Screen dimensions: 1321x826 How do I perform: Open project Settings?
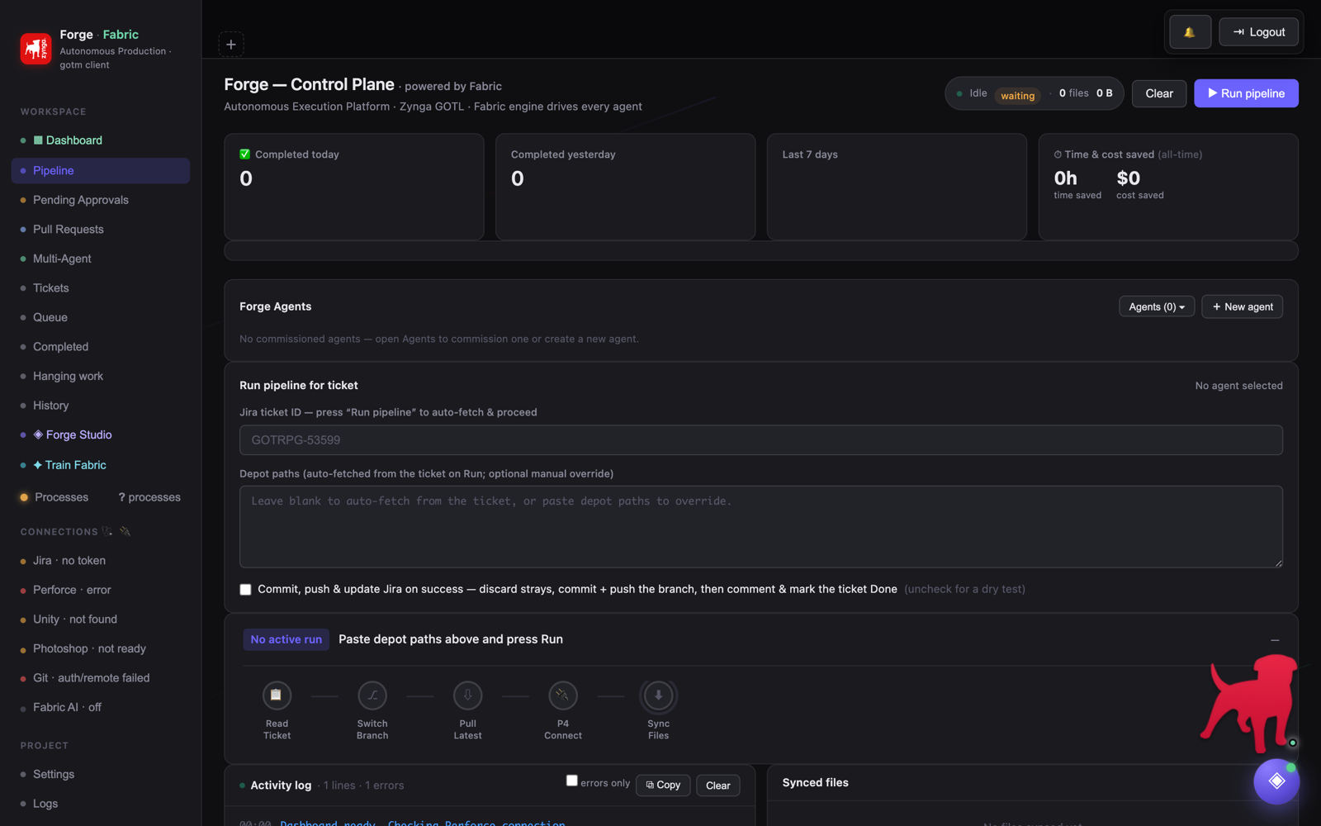(101, 774)
